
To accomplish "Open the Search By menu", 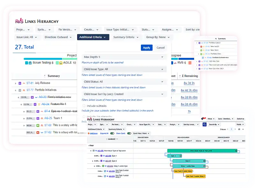I will pos(214,124).
